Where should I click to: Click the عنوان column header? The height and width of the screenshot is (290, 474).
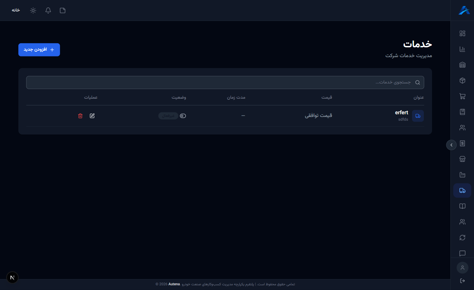click(418, 97)
